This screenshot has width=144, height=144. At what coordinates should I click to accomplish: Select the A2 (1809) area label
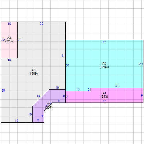point(33,72)
